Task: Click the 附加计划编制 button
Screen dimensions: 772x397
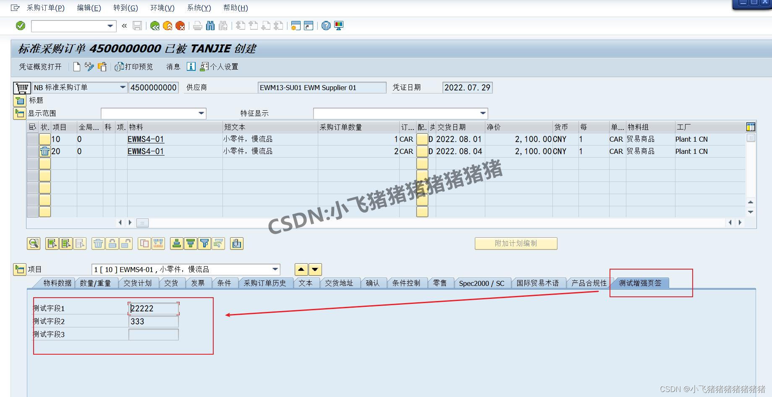Action: [516, 244]
